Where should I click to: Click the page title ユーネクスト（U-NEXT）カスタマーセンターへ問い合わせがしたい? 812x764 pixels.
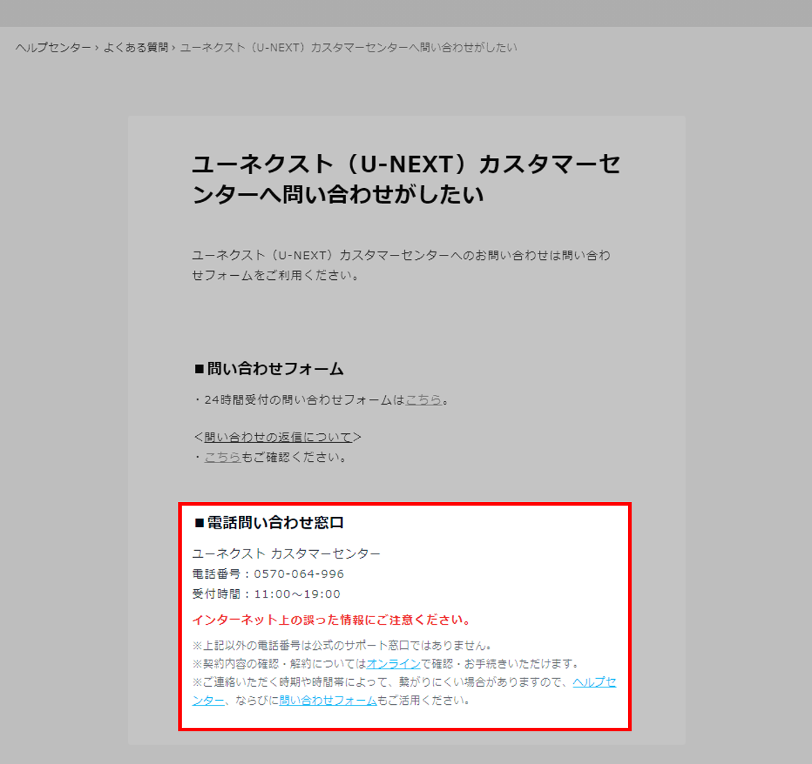406,179
